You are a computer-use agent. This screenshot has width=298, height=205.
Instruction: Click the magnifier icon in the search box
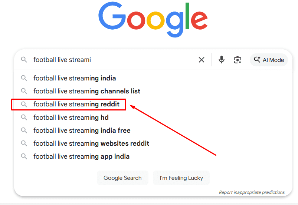(24, 60)
